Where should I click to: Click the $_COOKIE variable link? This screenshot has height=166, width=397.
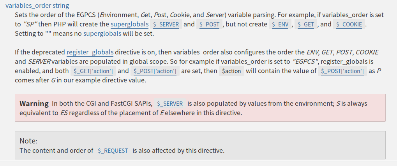[349, 24]
